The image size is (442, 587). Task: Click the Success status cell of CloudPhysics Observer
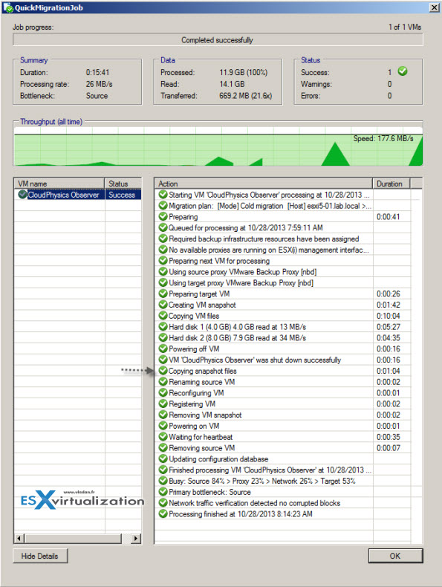coord(123,195)
